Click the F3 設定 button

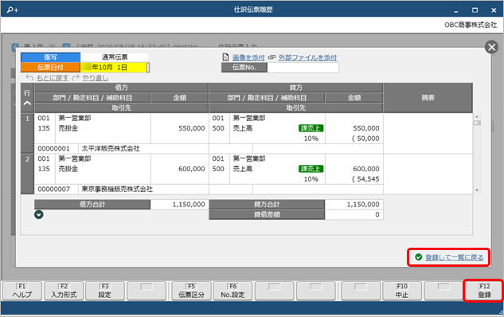[105, 291]
